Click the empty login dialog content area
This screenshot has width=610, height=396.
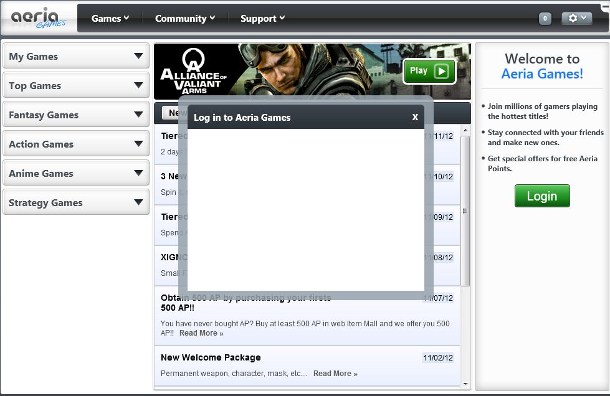click(306, 210)
